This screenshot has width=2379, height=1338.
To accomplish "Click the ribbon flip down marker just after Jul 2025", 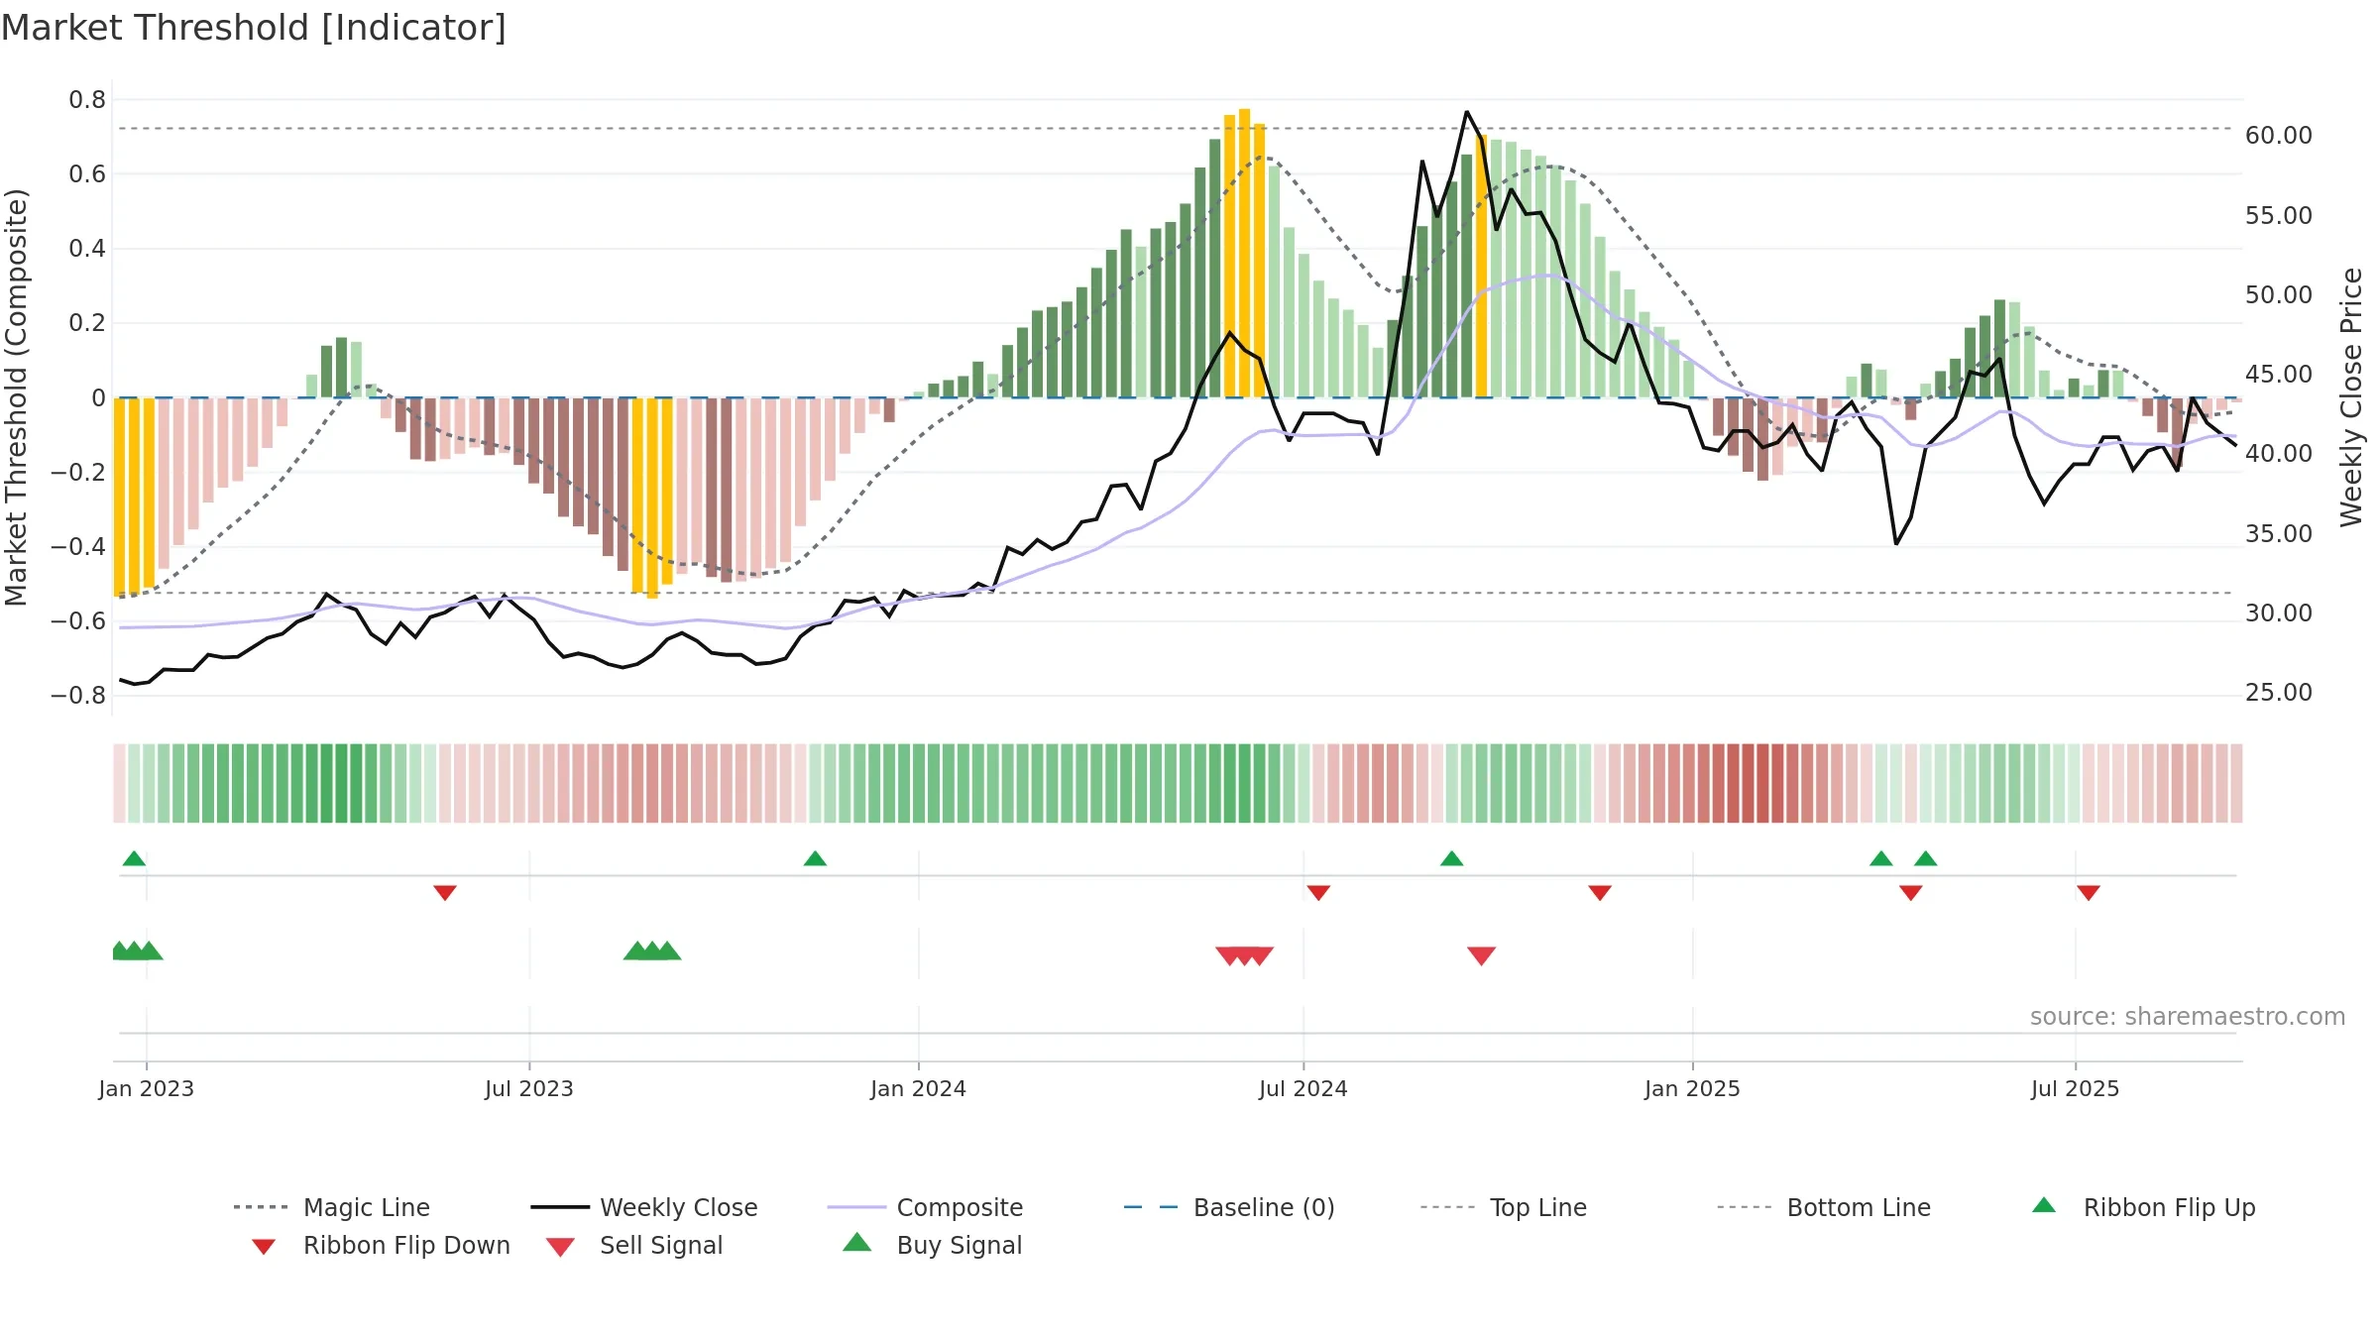I will (2089, 893).
